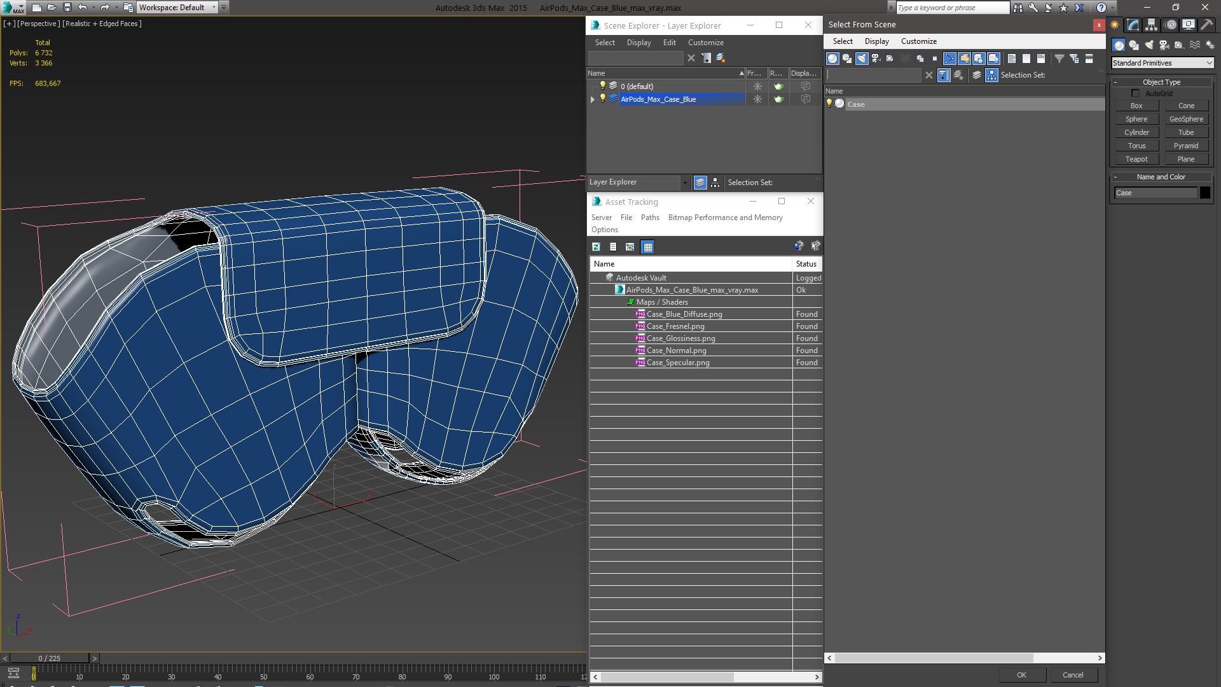
Task: Switch Asset Tracking to table view icon
Action: tap(647, 247)
